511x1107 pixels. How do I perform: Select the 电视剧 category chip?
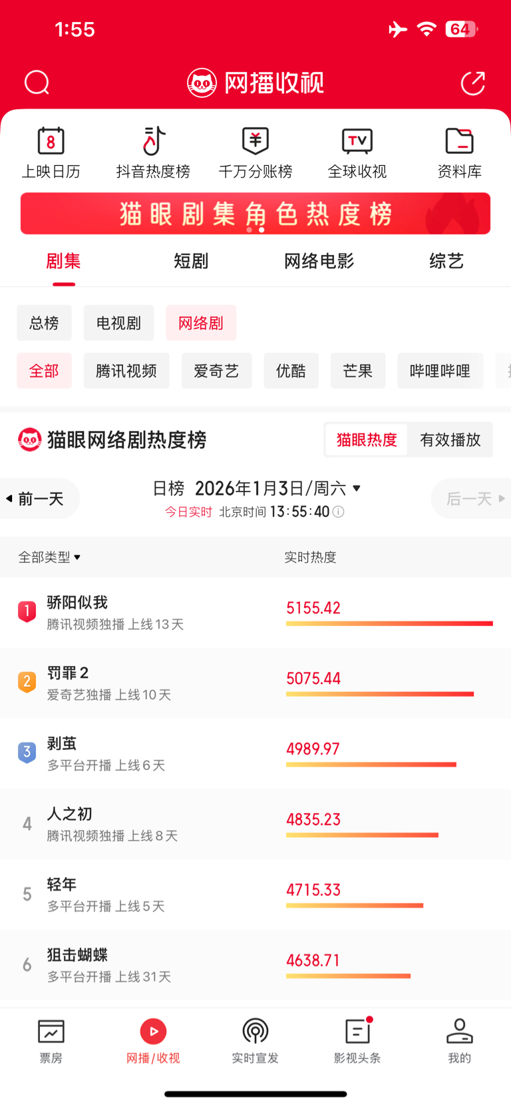point(118,323)
